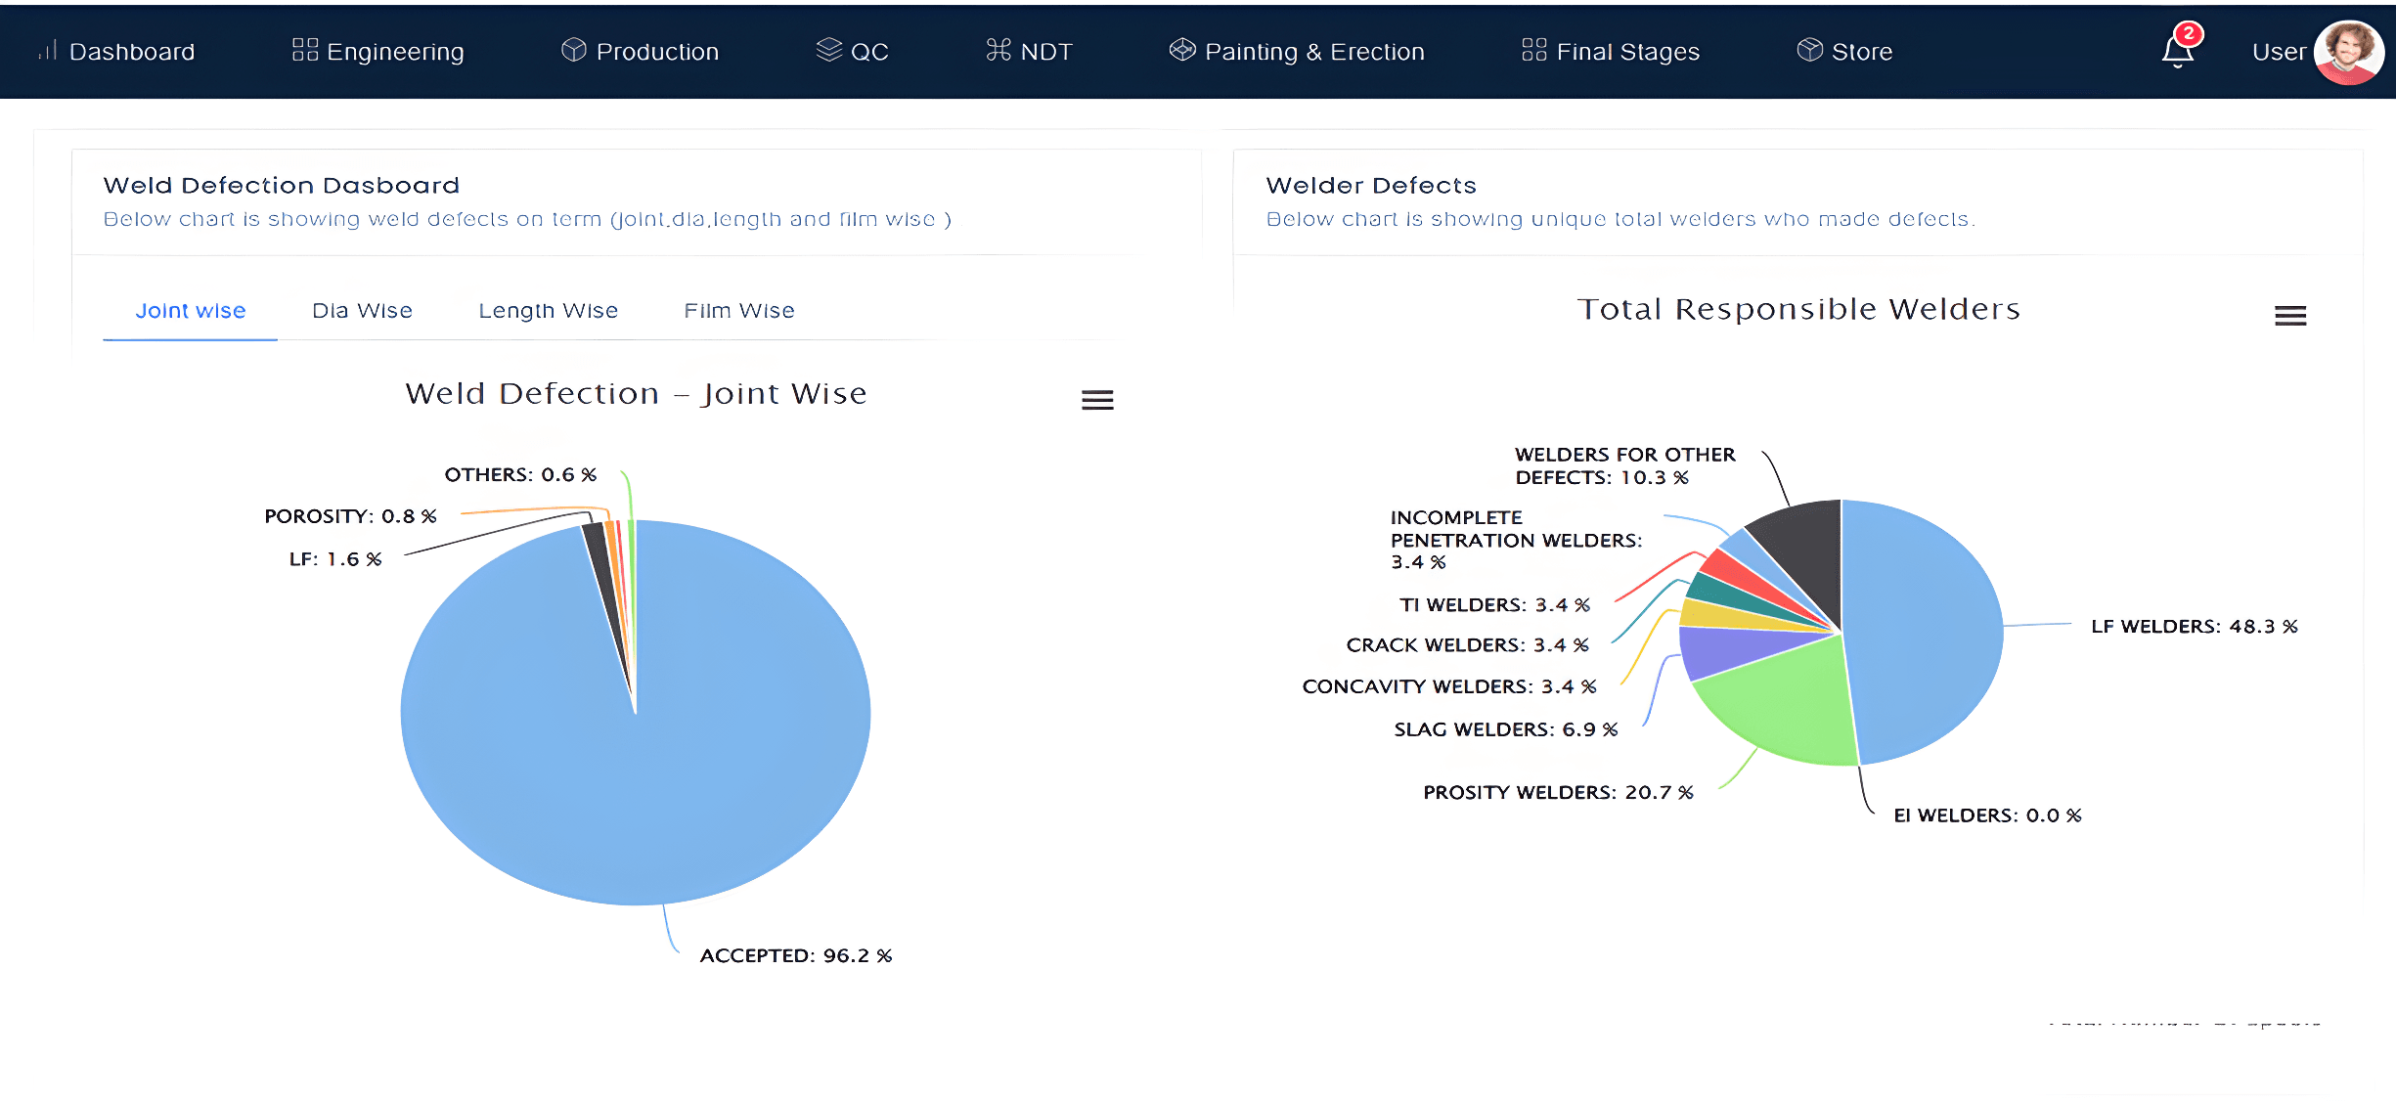Switch to the Dia Wise tab
Viewport: 2396px width, 1101px height.
pos(362,311)
